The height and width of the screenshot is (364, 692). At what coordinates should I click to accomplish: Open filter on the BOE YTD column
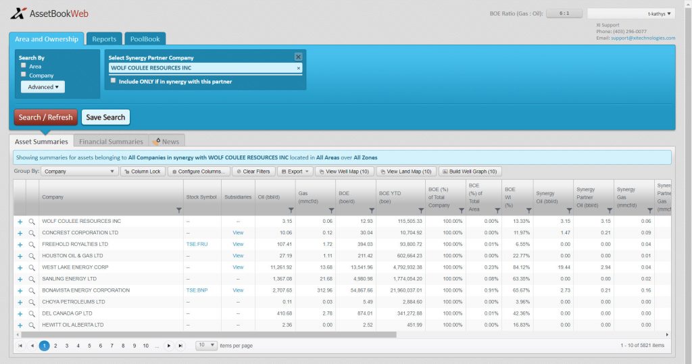point(421,211)
